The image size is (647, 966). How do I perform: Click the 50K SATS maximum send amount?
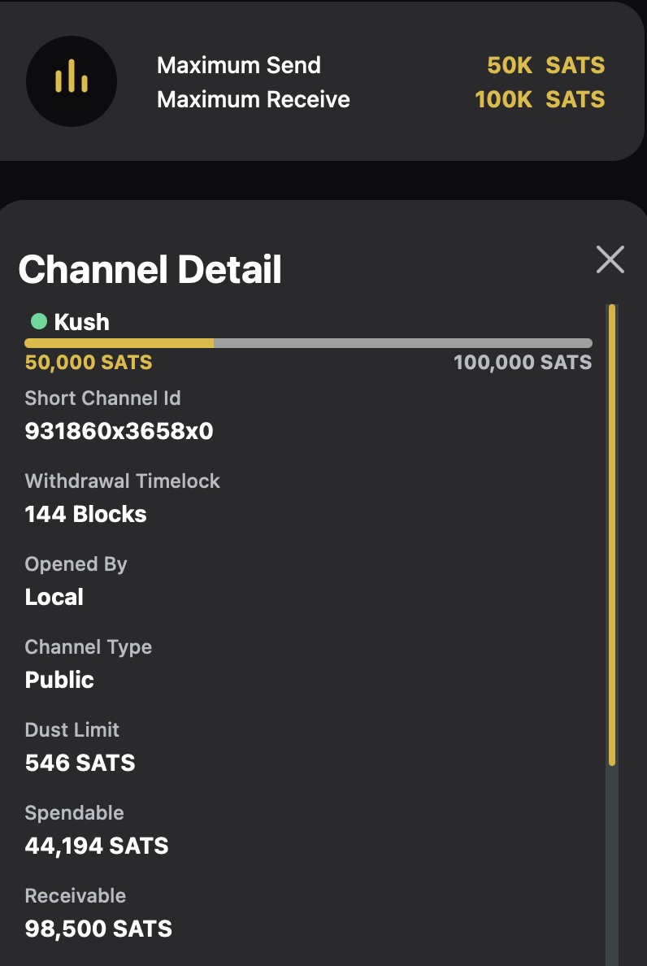(545, 65)
